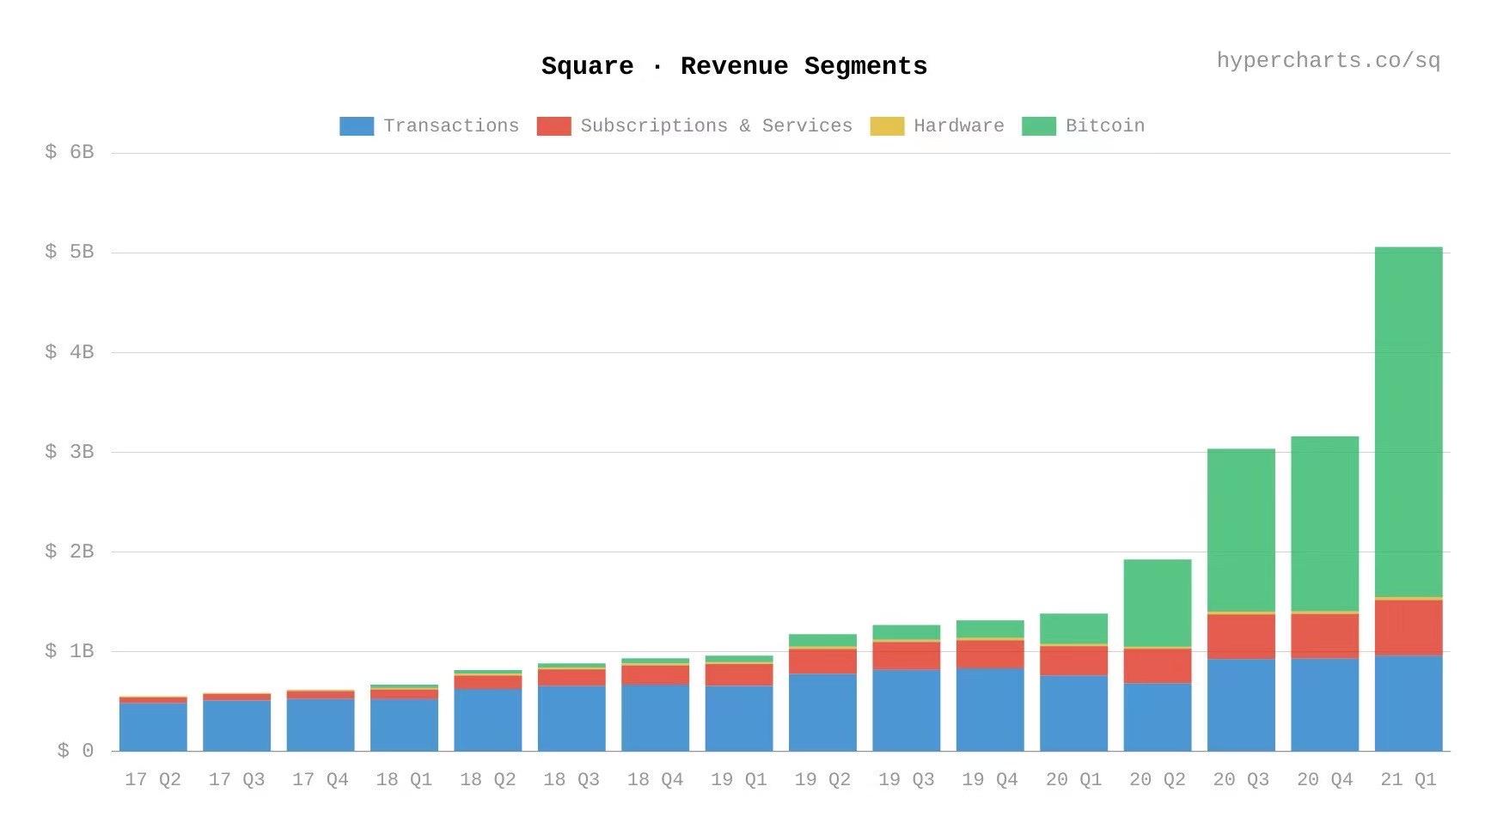Click the Square Revenue Segments title
1485x835 pixels.
[x=734, y=66]
